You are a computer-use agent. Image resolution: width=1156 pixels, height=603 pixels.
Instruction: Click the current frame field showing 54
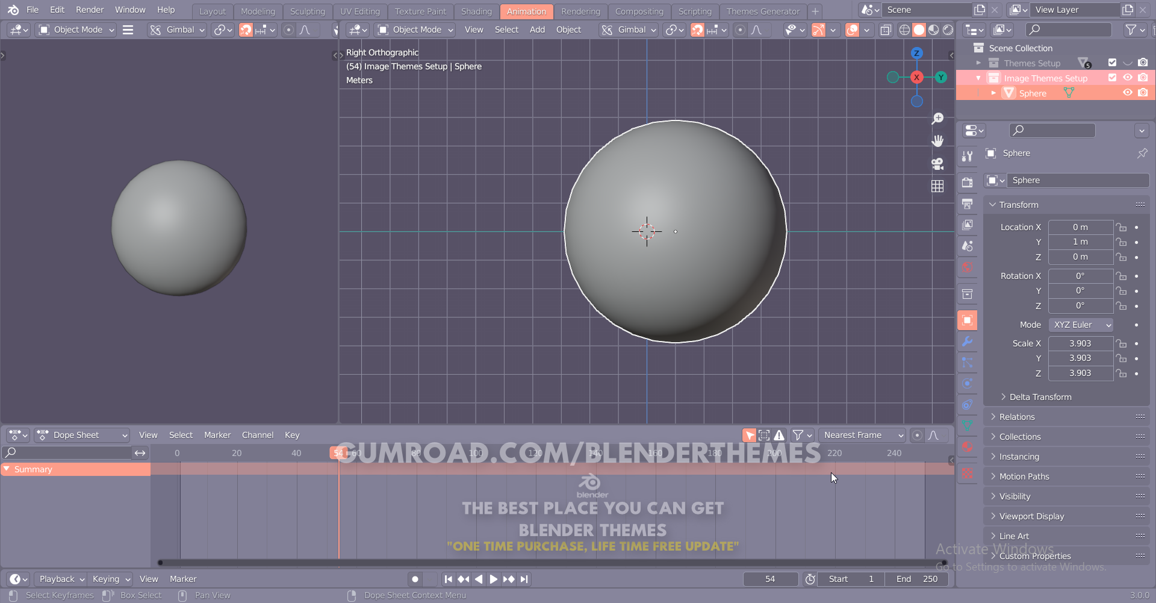point(771,579)
